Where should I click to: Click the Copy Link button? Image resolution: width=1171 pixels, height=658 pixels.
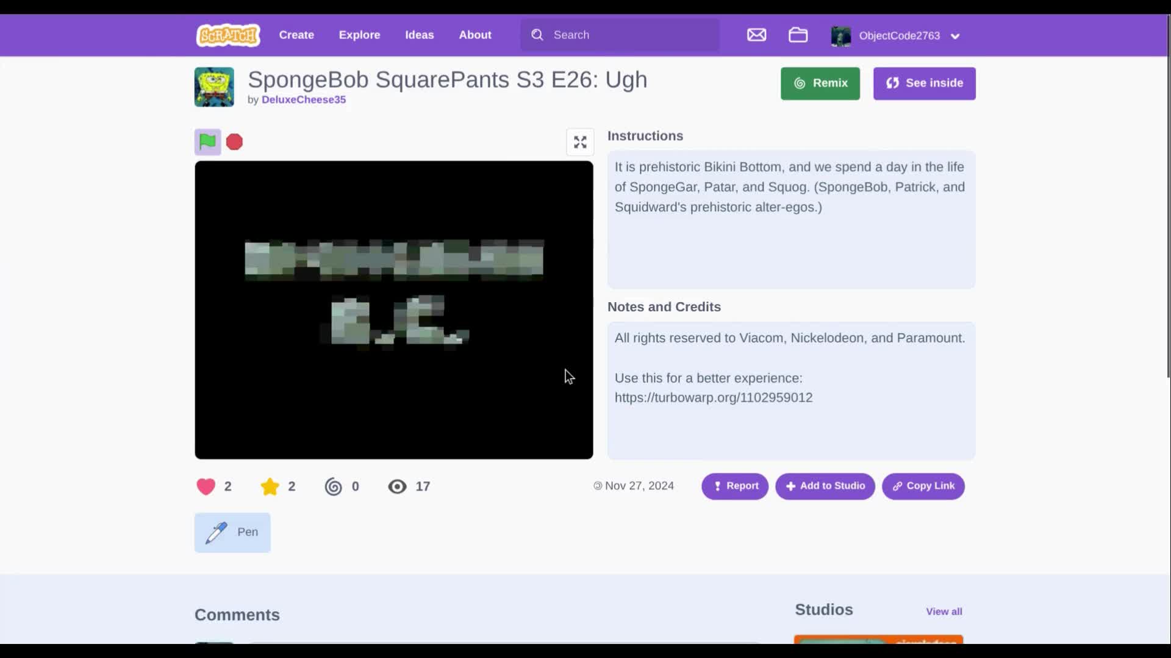tap(923, 486)
